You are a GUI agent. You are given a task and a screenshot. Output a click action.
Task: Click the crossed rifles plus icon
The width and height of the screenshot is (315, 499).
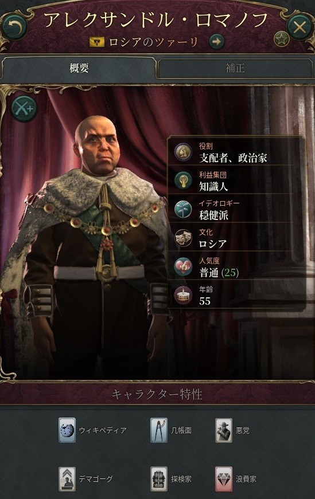tap(24, 108)
